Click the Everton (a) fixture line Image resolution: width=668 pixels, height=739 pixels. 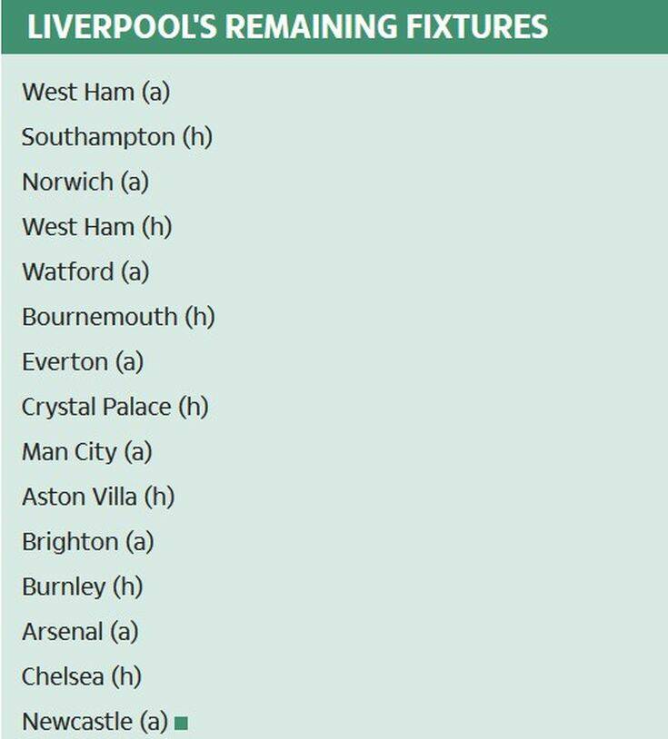coord(83,361)
